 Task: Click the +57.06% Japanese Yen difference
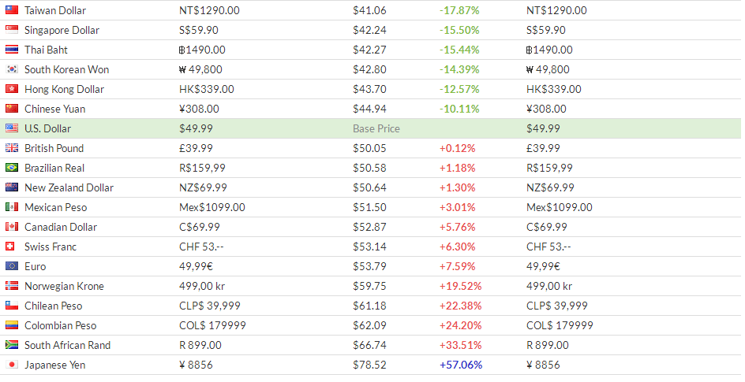coord(461,365)
